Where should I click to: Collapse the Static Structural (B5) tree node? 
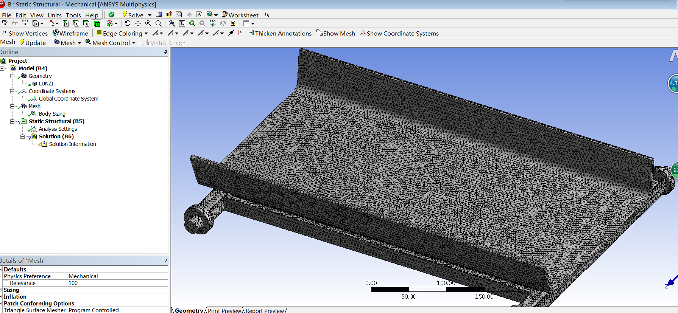click(12, 121)
